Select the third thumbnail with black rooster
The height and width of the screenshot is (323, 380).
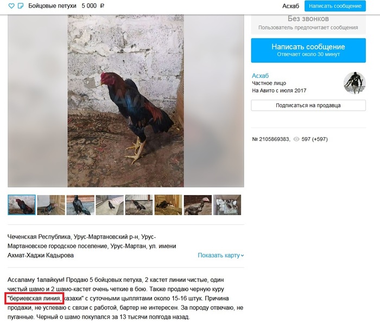pos(80,205)
